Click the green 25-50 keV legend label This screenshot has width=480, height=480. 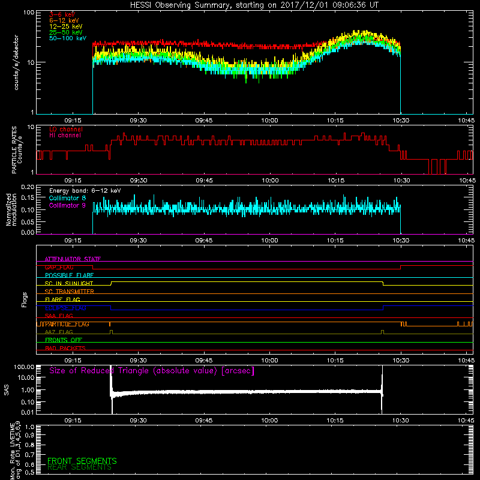65,32
